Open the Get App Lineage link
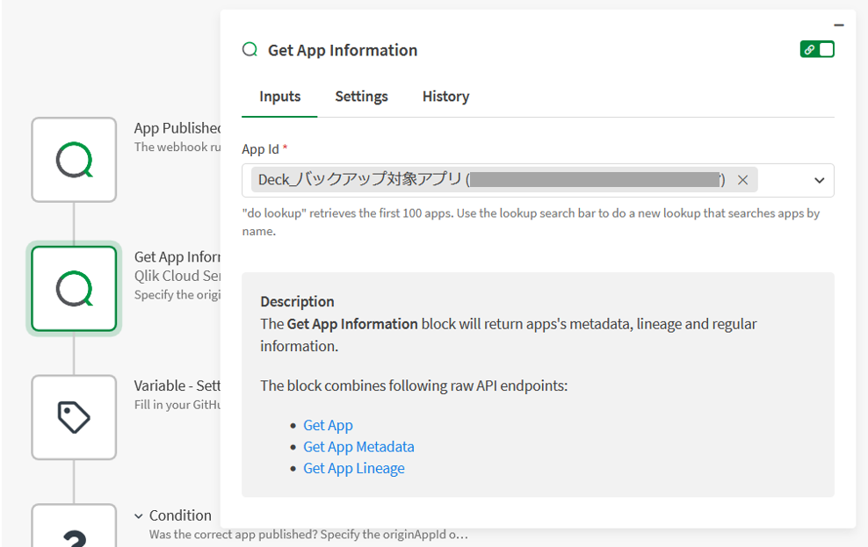The height and width of the screenshot is (547, 868). point(354,468)
